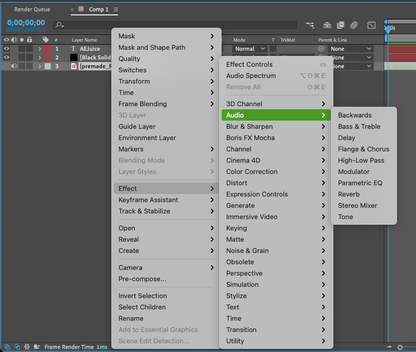Click the motion blur enable icon

point(354,25)
